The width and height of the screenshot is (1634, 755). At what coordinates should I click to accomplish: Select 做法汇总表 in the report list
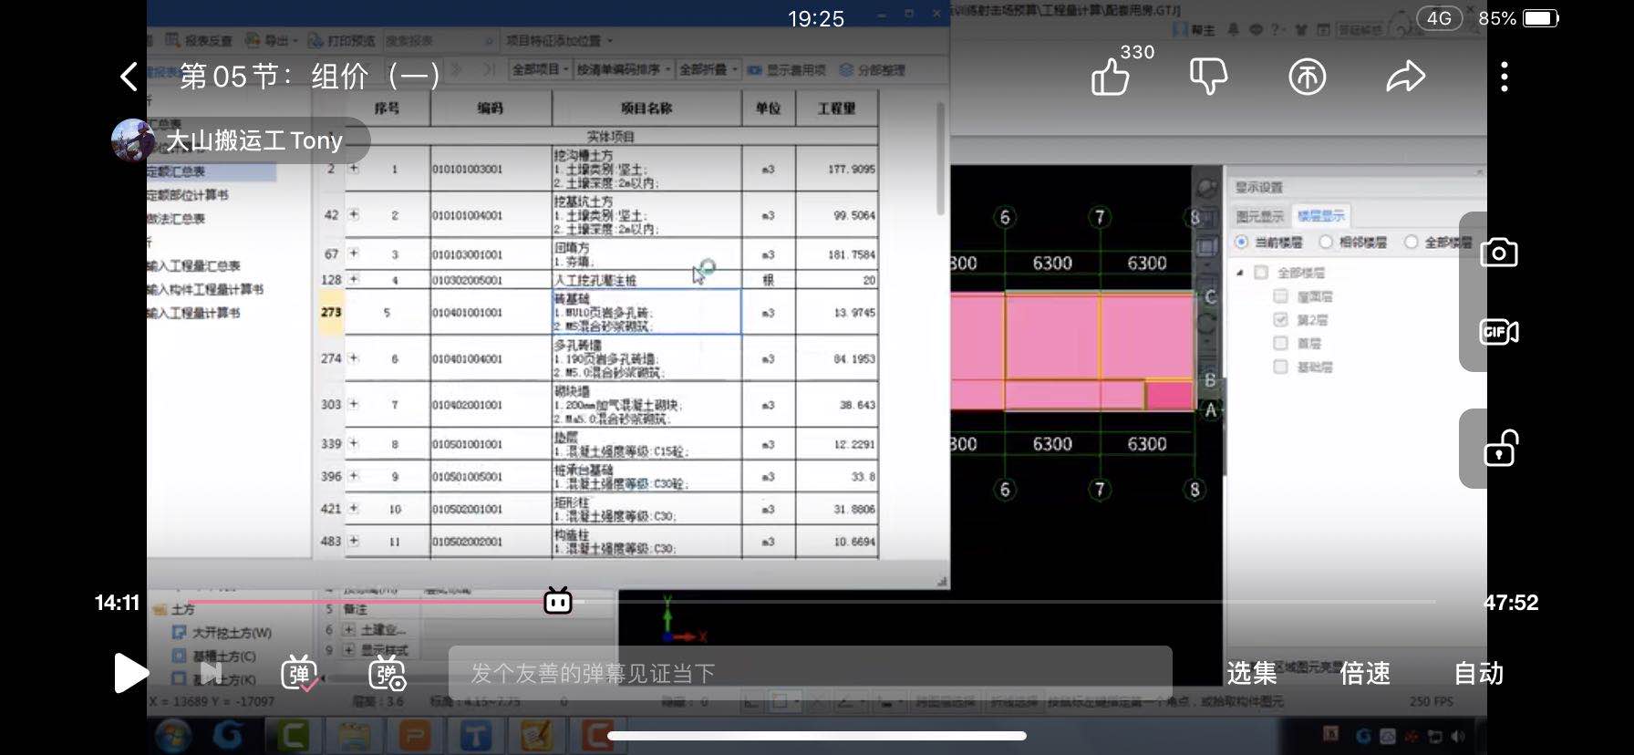click(x=177, y=219)
